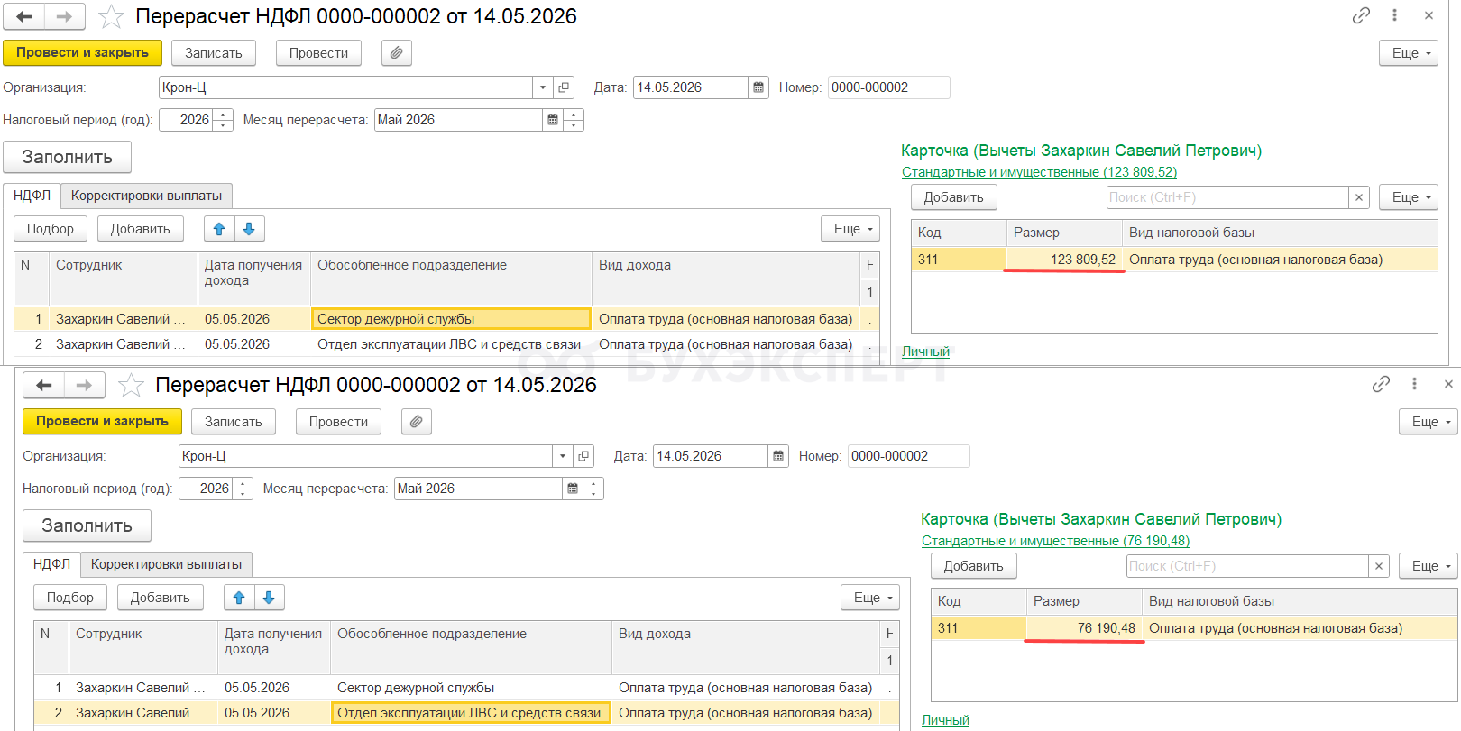
Task: Open the НДФЛ table Еще menu in upper window
Action: click(850, 229)
